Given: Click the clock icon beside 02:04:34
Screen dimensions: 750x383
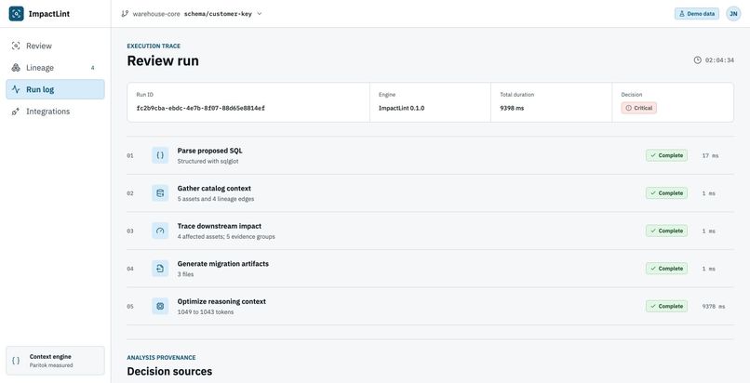Looking at the screenshot, I should tap(698, 60).
